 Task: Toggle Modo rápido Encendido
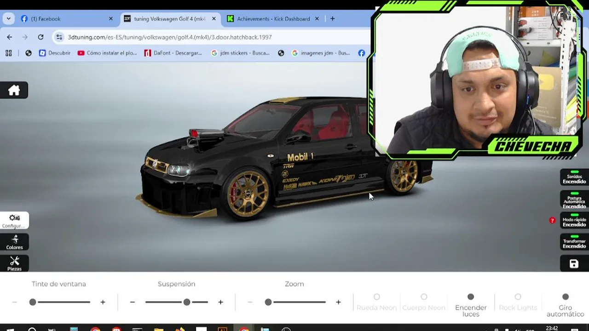574,221
